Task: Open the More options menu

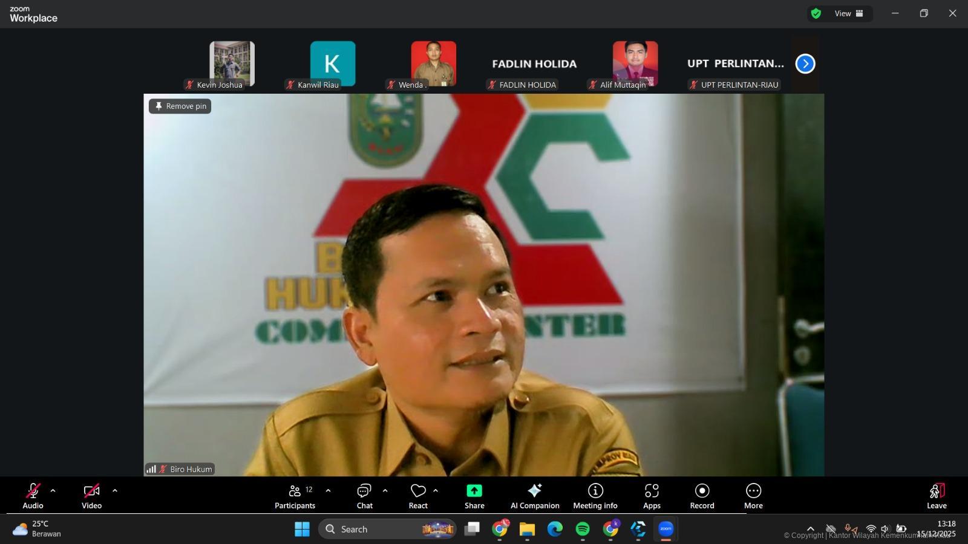Action: coord(753,496)
